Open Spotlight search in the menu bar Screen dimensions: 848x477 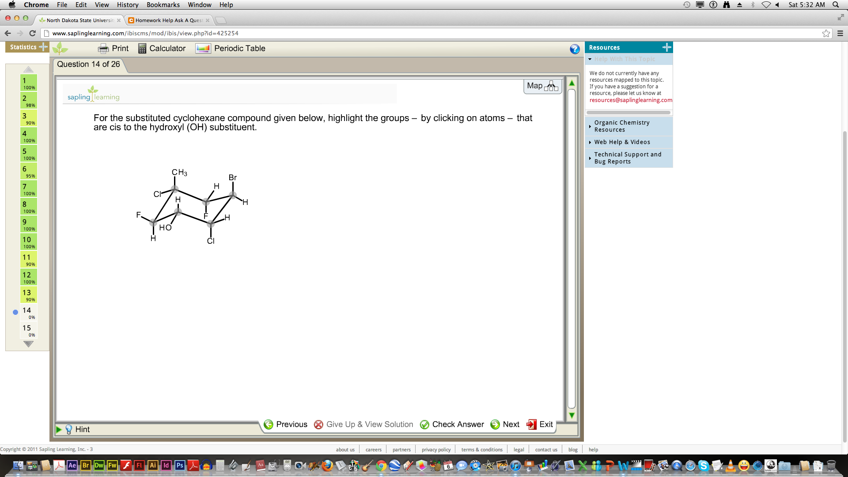pos(836,5)
